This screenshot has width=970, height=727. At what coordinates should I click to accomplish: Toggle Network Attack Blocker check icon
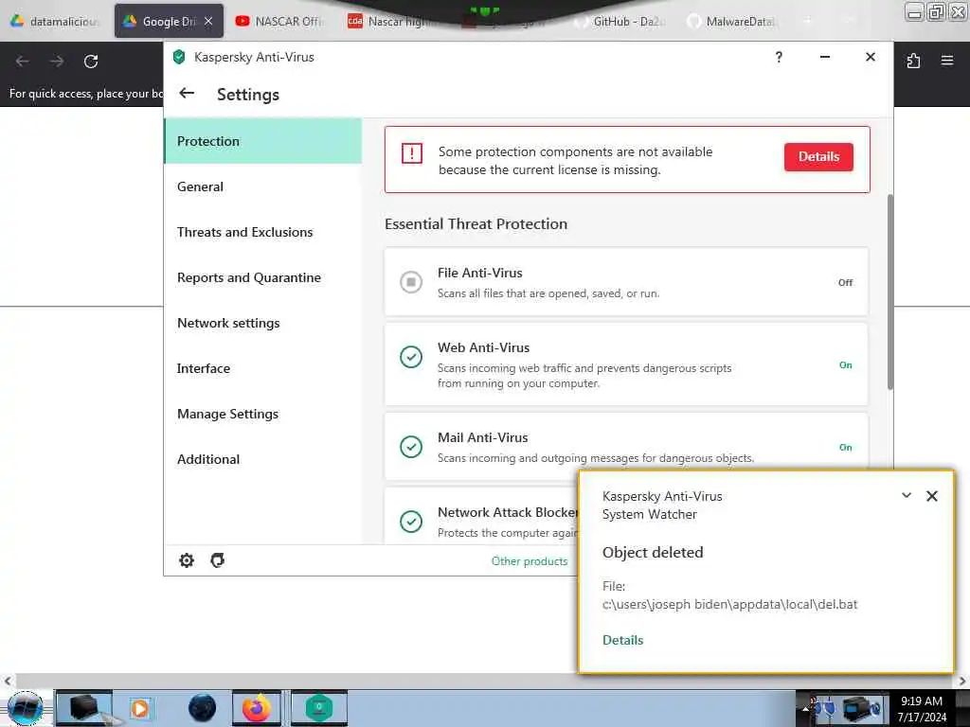(x=411, y=522)
